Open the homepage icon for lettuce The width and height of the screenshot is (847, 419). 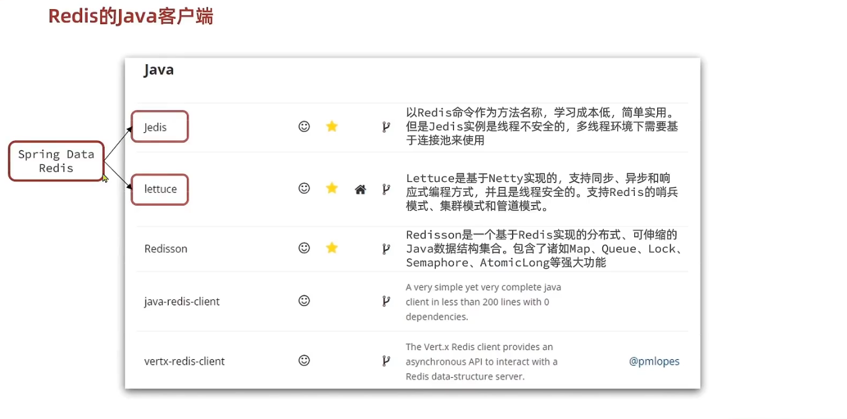[x=360, y=189]
